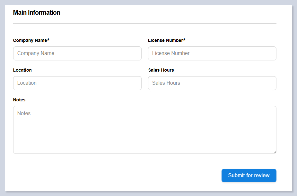The image size is (297, 196).
Task: Click the Notes label above the textarea
Action: (x=19, y=100)
